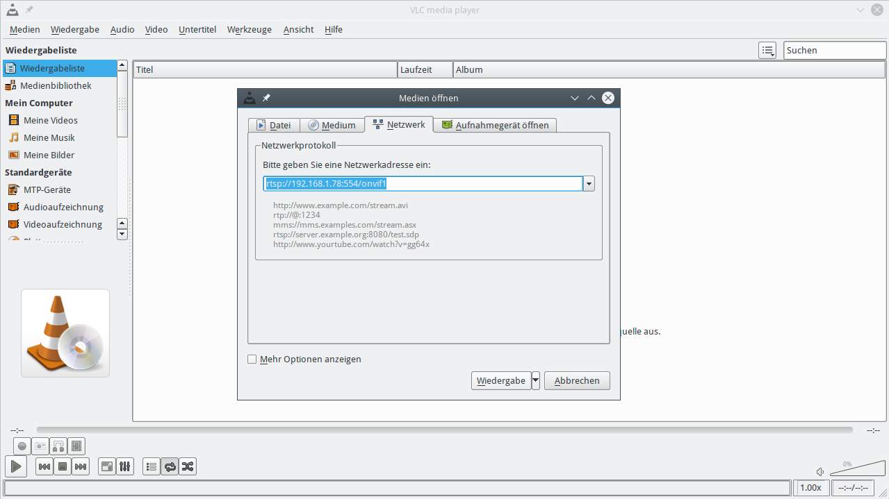This screenshot has height=499, width=889.
Task: Click the toggle playlist icon in bottom toolbar
Action: click(152, 466)
